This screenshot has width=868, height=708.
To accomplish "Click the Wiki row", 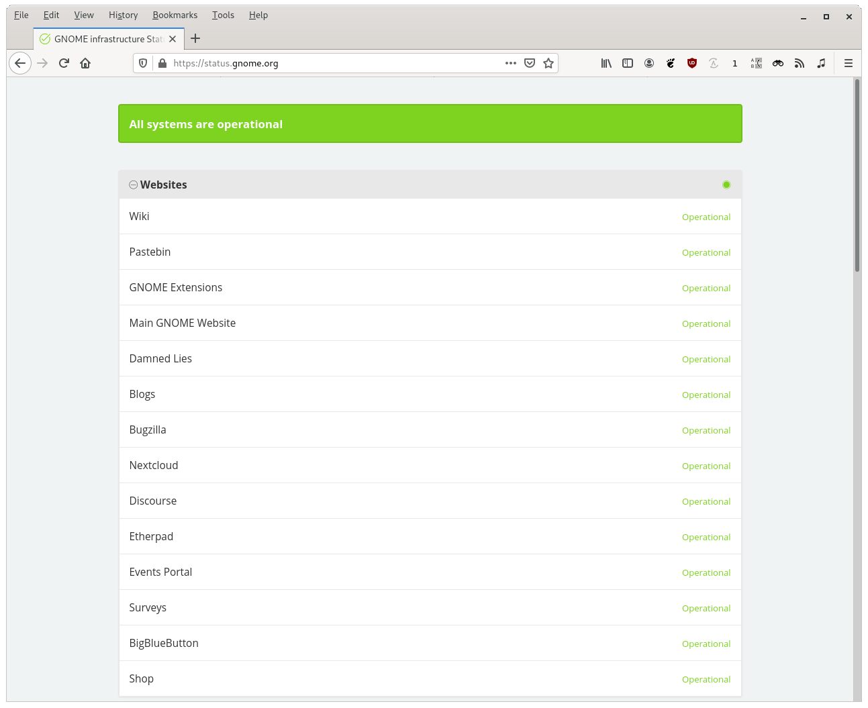I will [x=430, y=216].
